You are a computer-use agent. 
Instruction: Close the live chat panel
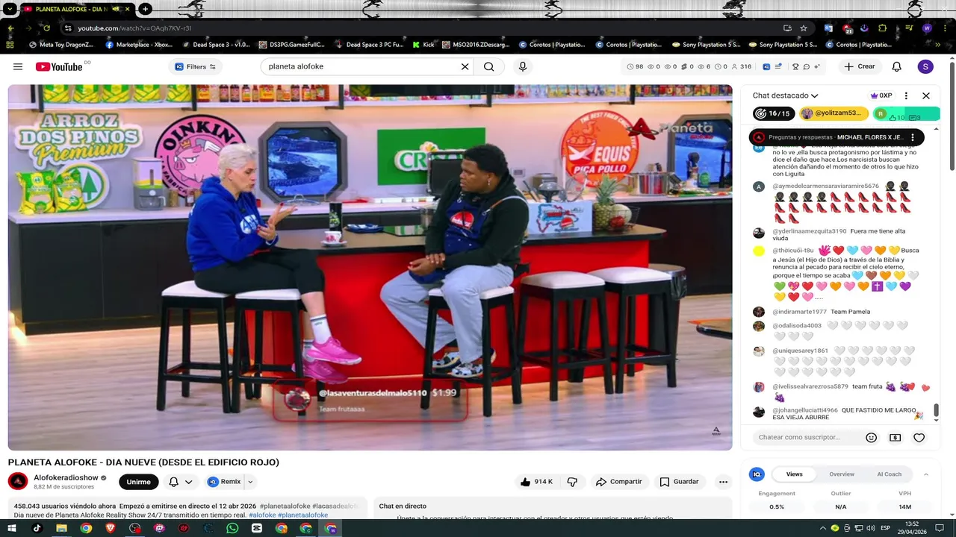point(926,95)
